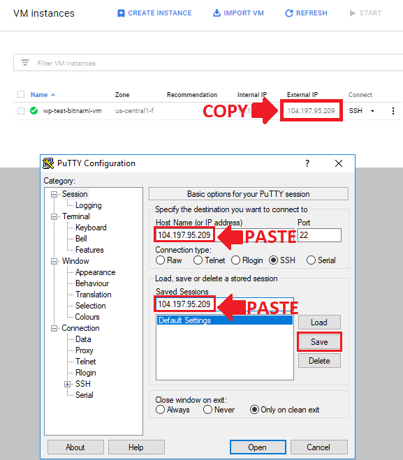Choose Only on clean exit option
Viewport: 403px width, 460px height.
254,410
